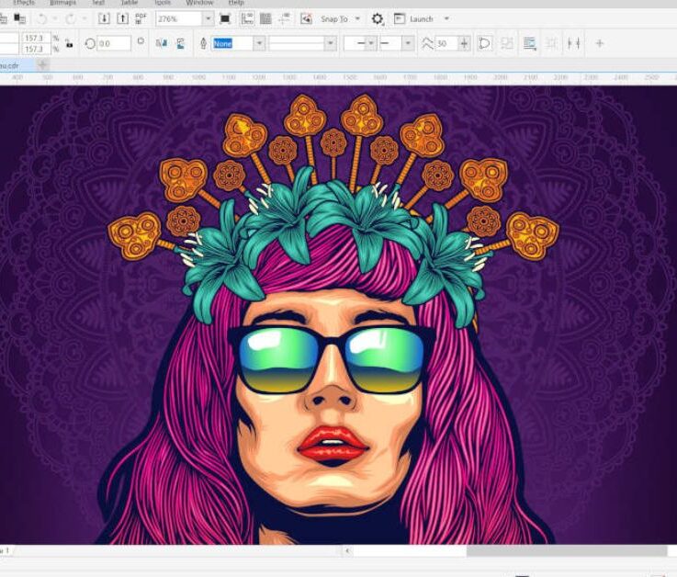Click the two facing arrows property icon
Viewport: 677px width, 577px height.
click(573, 43)
